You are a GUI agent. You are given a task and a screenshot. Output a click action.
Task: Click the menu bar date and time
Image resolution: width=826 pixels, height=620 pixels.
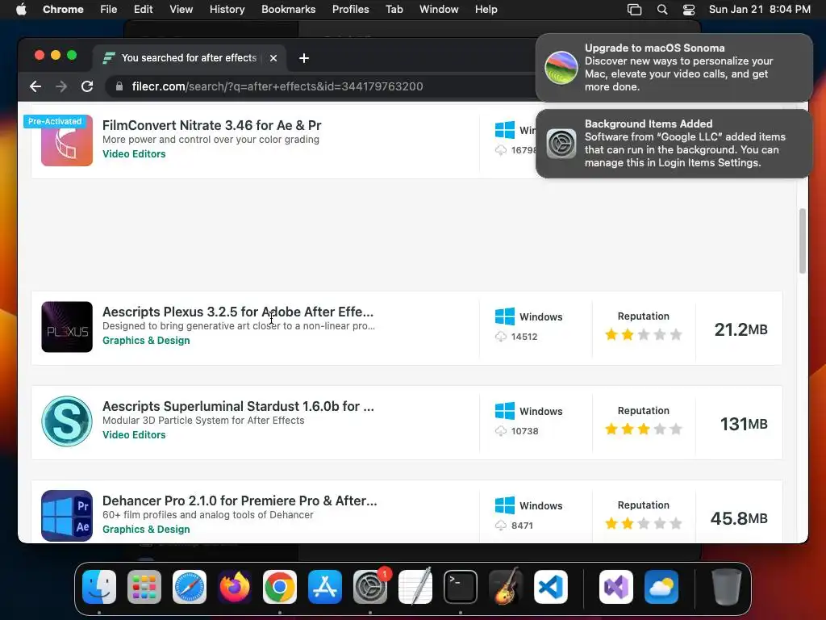click(759, 10)
